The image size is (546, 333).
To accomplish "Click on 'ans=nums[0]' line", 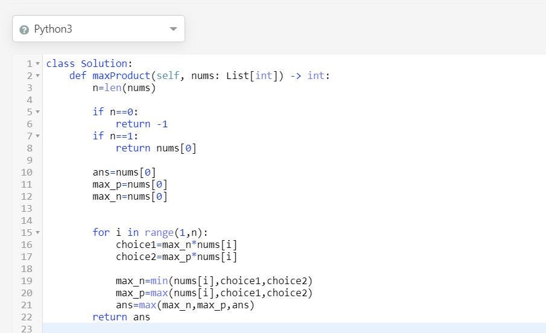I will pyautogui.click(x=124, y=172).
